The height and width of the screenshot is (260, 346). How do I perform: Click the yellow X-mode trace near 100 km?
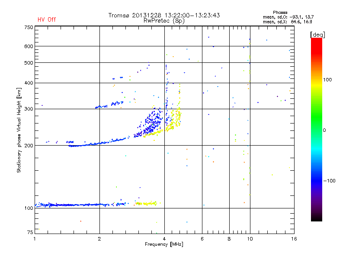pyautogui.click(x=147, y=203)
